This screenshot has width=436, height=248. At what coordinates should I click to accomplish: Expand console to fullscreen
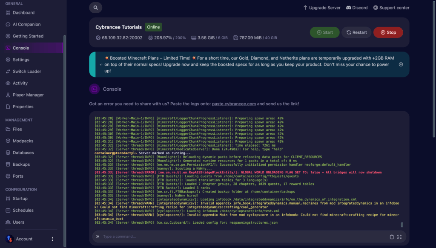pyautogui.click(x=399, y=236)
